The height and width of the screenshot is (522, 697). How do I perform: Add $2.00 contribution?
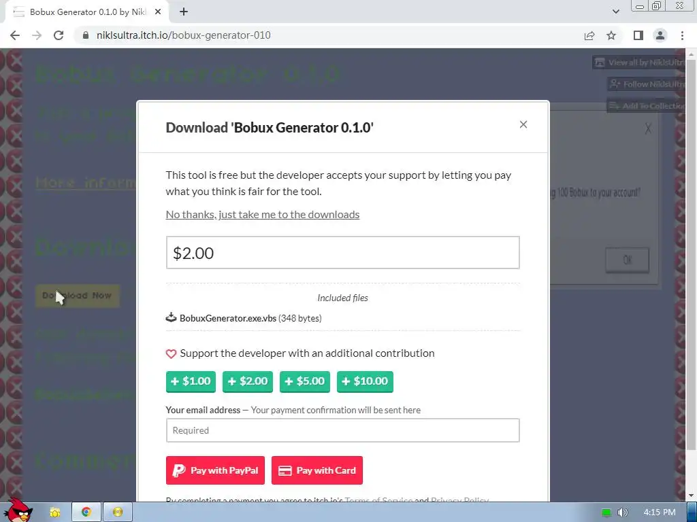tap(248, 382)
